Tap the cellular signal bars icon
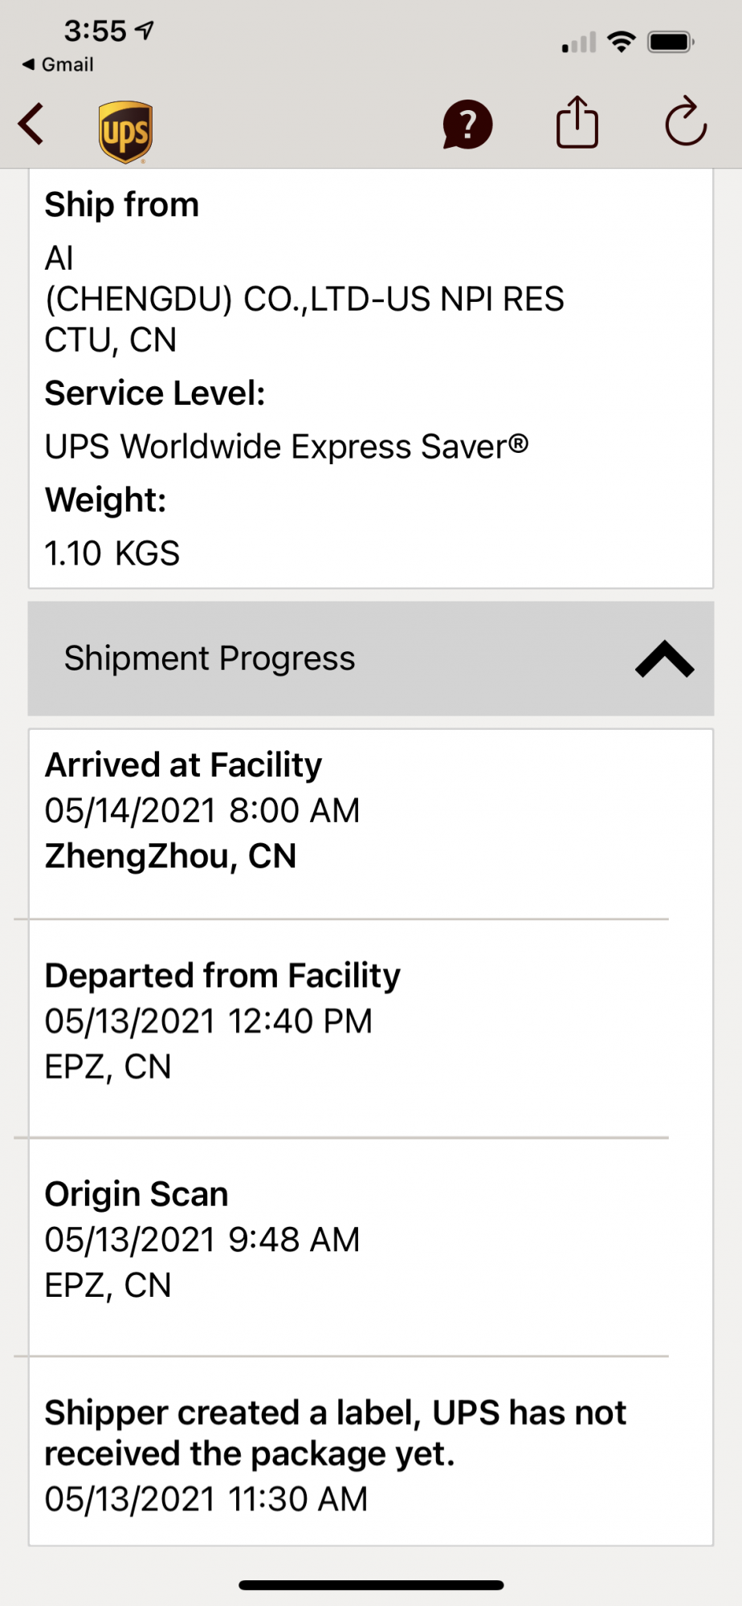This screenshot has height=1606, width=742. (578, 43)
